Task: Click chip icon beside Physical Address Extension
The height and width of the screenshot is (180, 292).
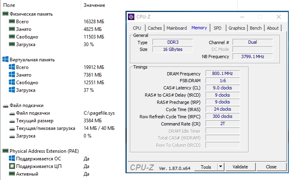Action: click(x=5, y=151)
